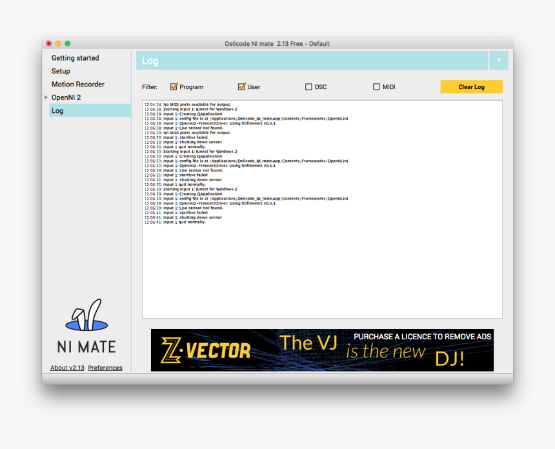This screenshot has width=555, height=449.
Task: Minimize the NI mate window
Action: coord(58,43)
